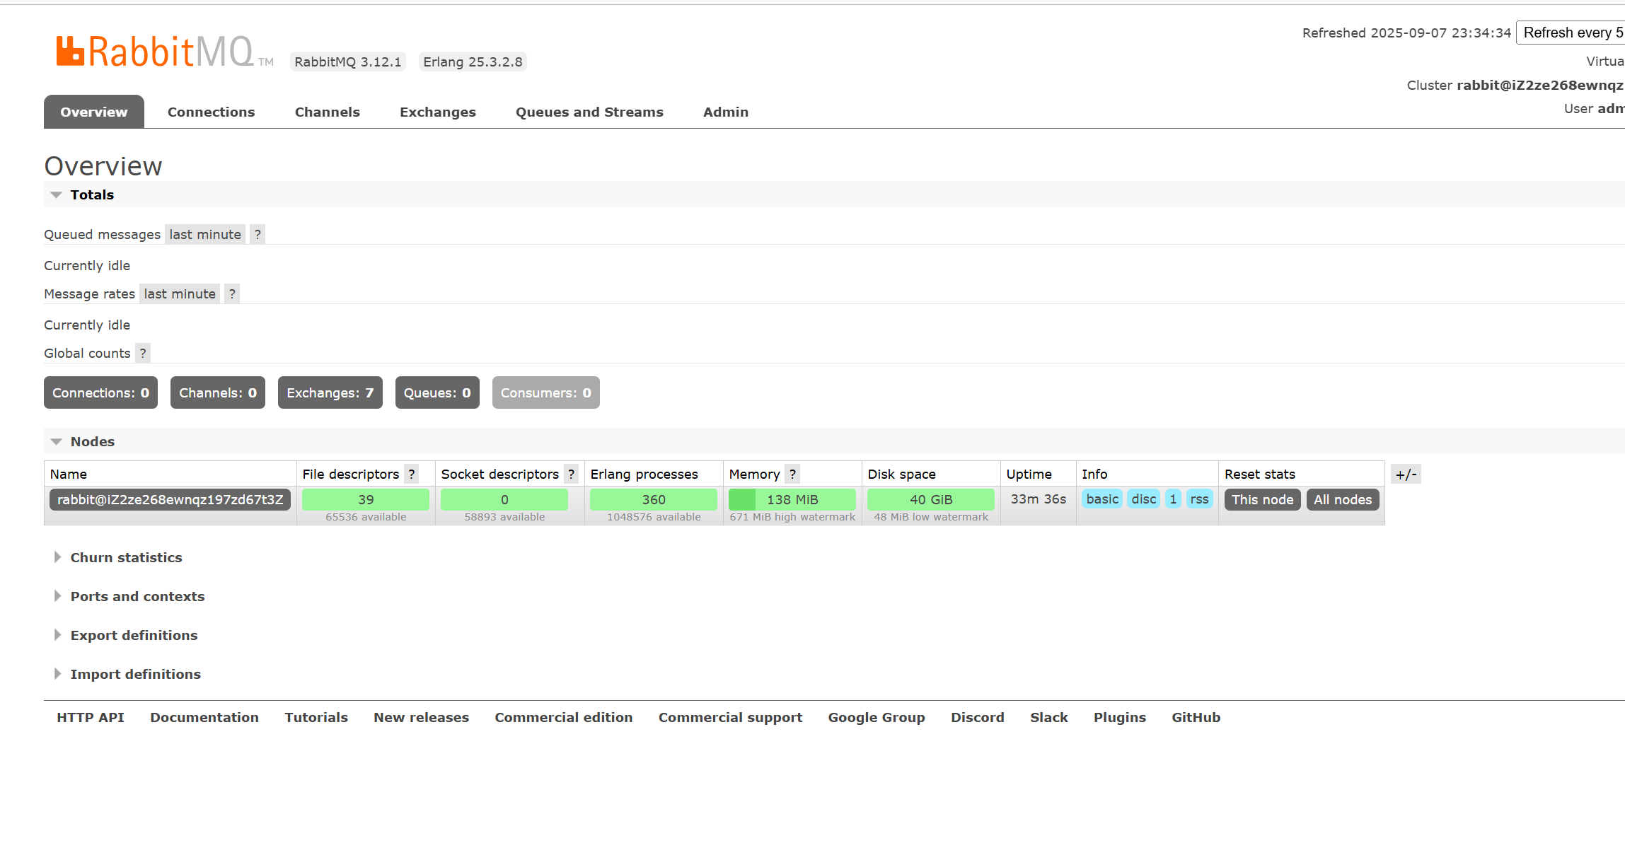Open Socket descriptors help icon
Image resolution: width=1625 pixels, height=867 pixels.
pos(571,474)
